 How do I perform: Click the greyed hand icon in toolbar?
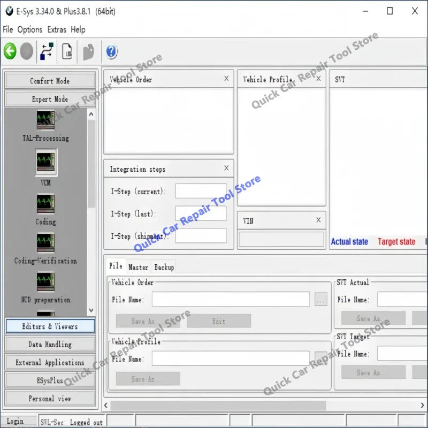pyautogui.click(x=89, y=51)
